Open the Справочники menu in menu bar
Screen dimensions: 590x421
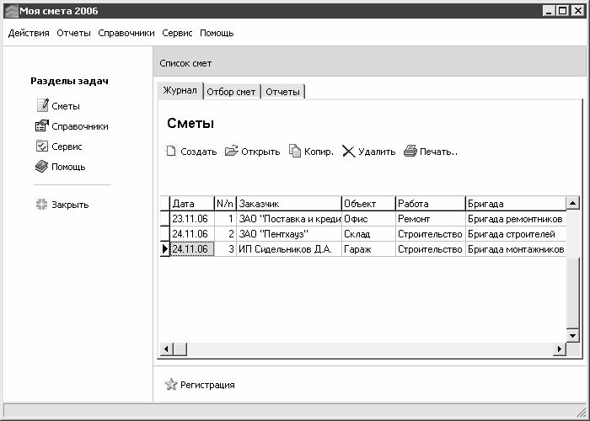[x=126, y=33]
